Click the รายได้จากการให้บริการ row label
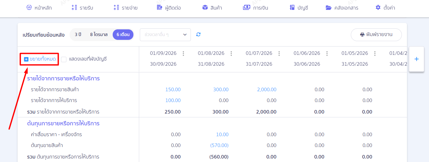Viewport: 429px width, 162px height. point(54,100)
